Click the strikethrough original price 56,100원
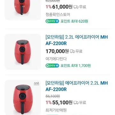Viewport: 115px width, 115px height. tap(53, 96)
